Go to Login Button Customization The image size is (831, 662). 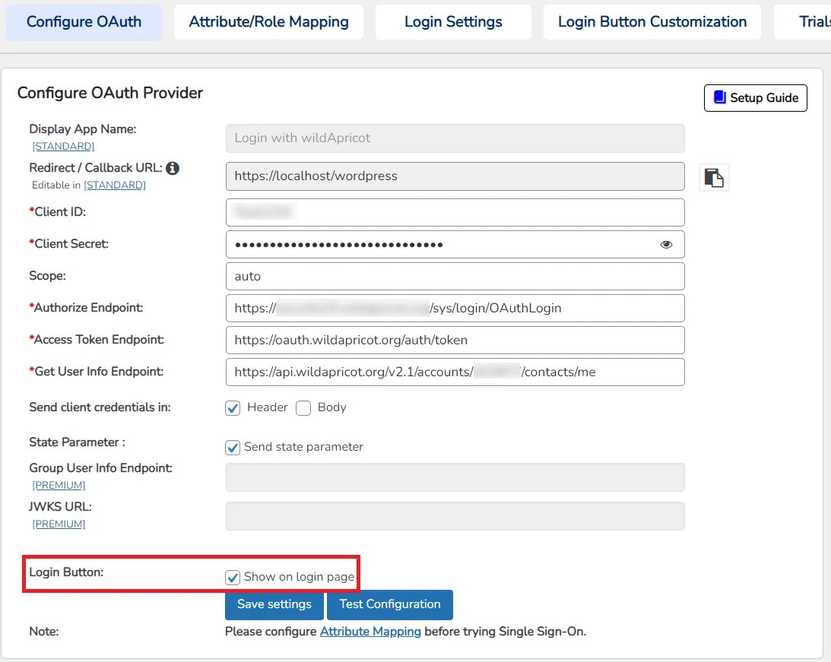pyautogui.click(x=652, y=21)
